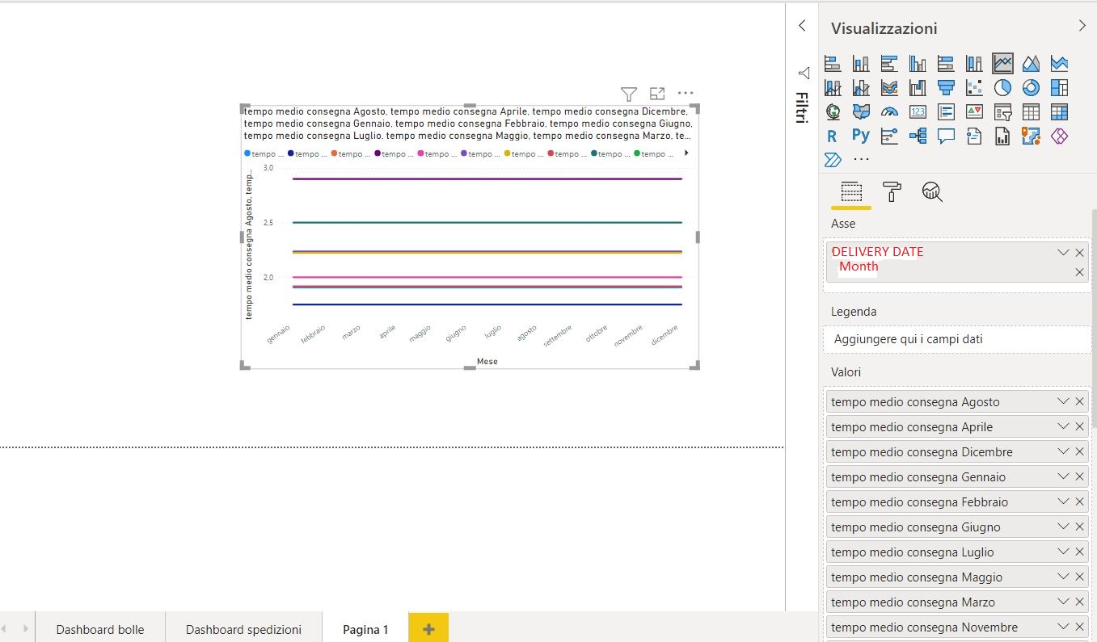Open dropdown for tempo medio consegna Dicembre
Image resolution: width=1097 pixels, height=642 pixels.
pos(1063,451)
